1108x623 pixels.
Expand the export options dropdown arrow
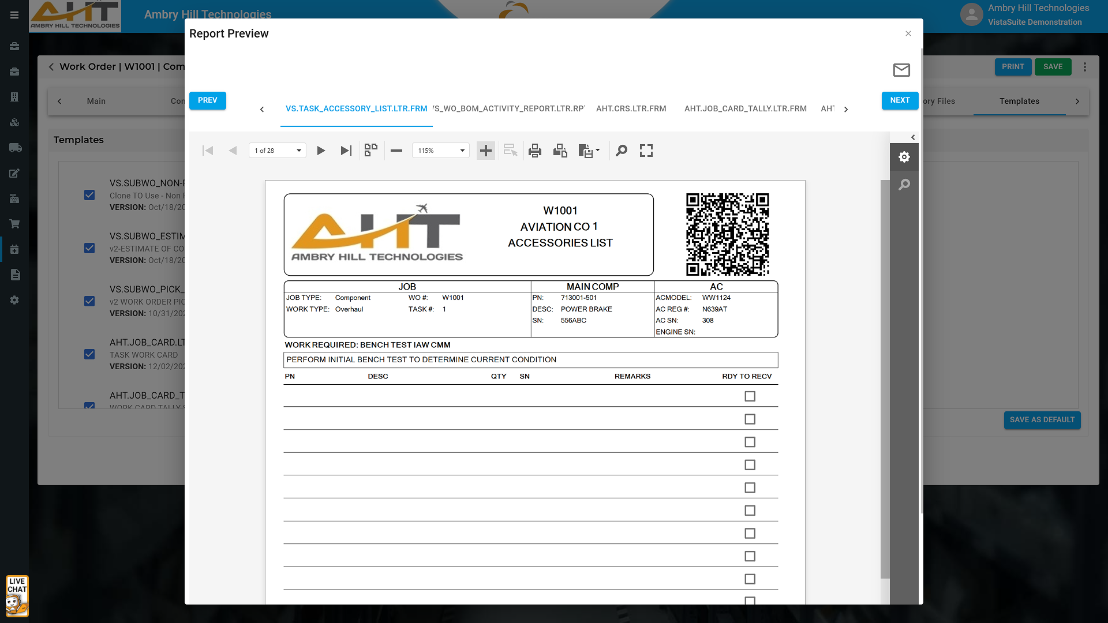coord(598,150)
